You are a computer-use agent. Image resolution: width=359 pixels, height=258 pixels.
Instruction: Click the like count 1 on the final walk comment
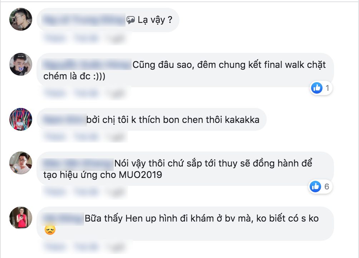click(328, 88)
